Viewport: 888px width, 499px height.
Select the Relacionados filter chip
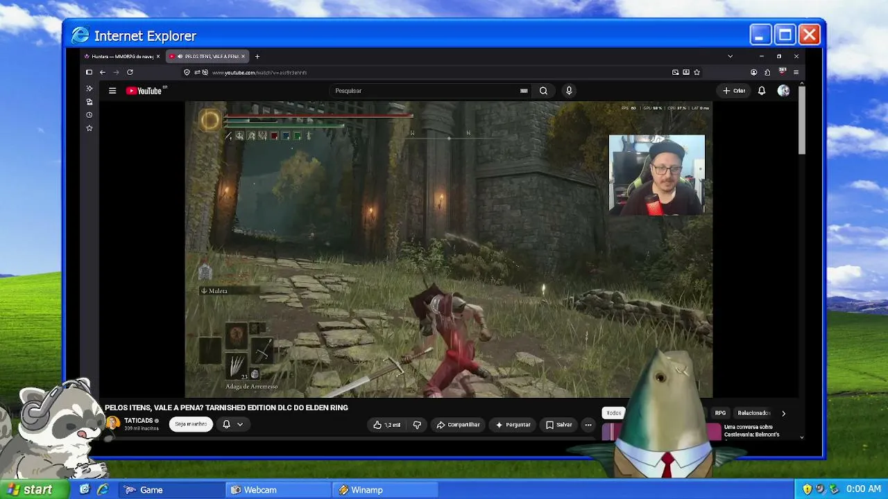click(x=753, y=413)
